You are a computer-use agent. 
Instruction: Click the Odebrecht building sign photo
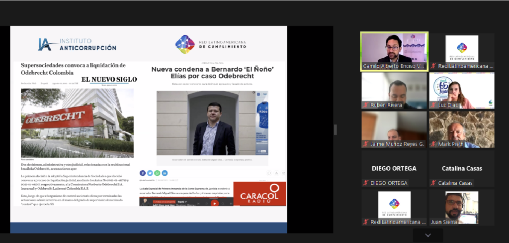[77, 123]
